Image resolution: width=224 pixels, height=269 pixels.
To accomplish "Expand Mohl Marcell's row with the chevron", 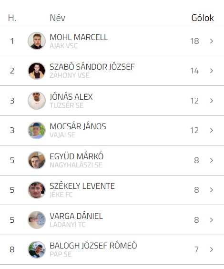I will click(212, 41).
